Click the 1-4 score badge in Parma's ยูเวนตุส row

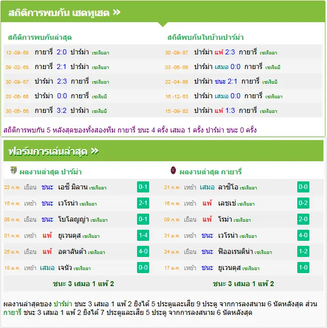[x=143, y=235]
